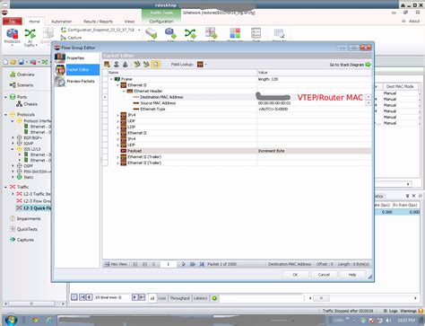Click the green Go to Stack Diagram arrow
Viewport: 425px width, 326px height.
(x=368, y=65)
